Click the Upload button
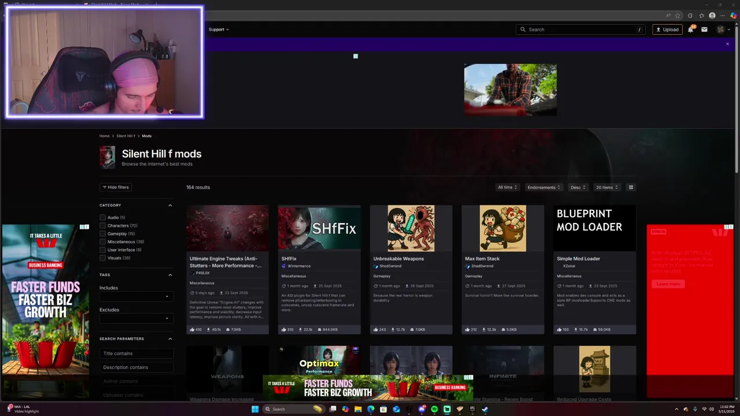 667,29
